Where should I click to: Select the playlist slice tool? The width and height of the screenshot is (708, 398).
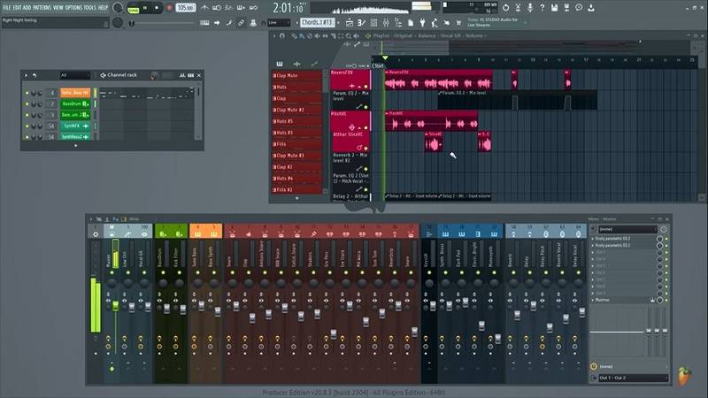(334, 35)
